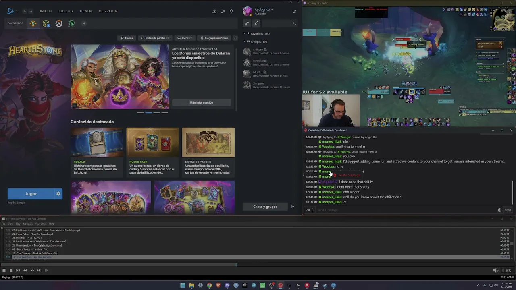The height and width of the screenshot is (290, 516).
Task: Click the Send a message input field
Action: point(405,210)
